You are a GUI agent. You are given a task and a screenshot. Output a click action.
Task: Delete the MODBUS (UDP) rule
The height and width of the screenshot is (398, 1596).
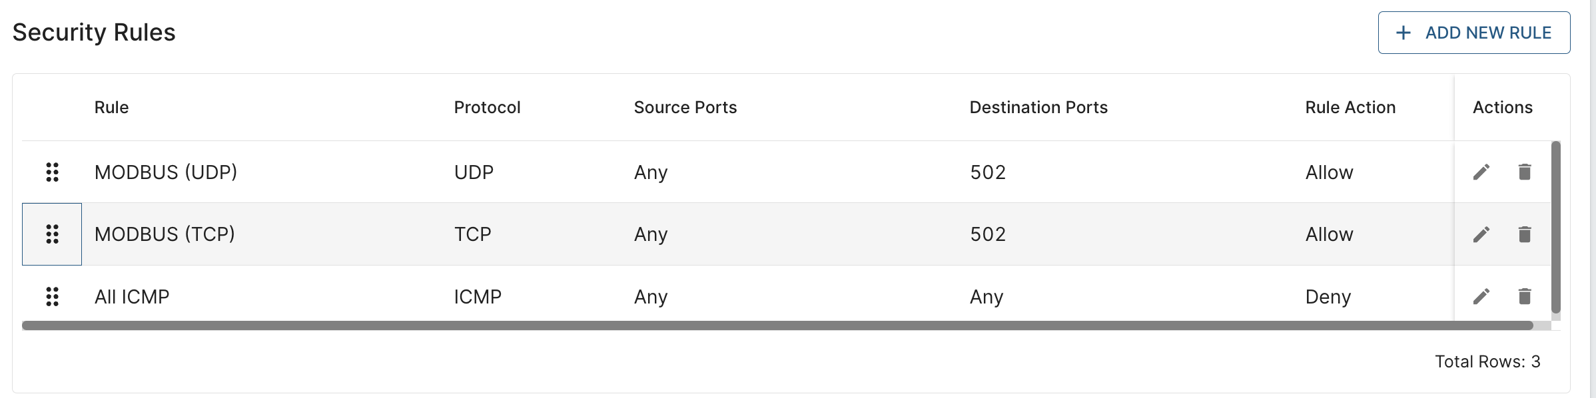(x=1525, y=172)
